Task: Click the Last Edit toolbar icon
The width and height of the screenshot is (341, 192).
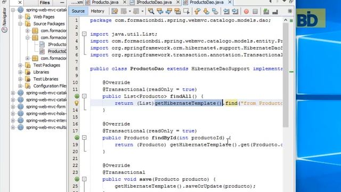Action: pyautogui.click(x=115, y=11)
